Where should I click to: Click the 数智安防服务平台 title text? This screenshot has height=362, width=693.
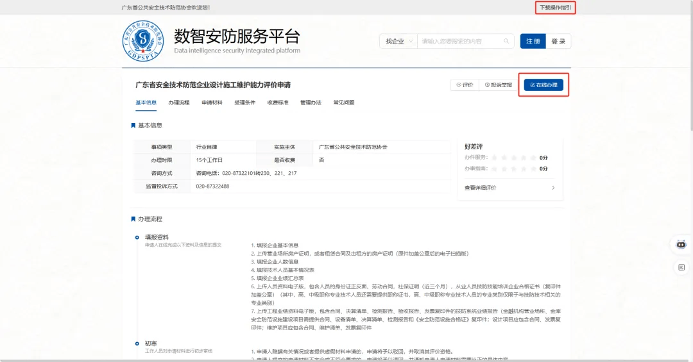pos(237,36)
